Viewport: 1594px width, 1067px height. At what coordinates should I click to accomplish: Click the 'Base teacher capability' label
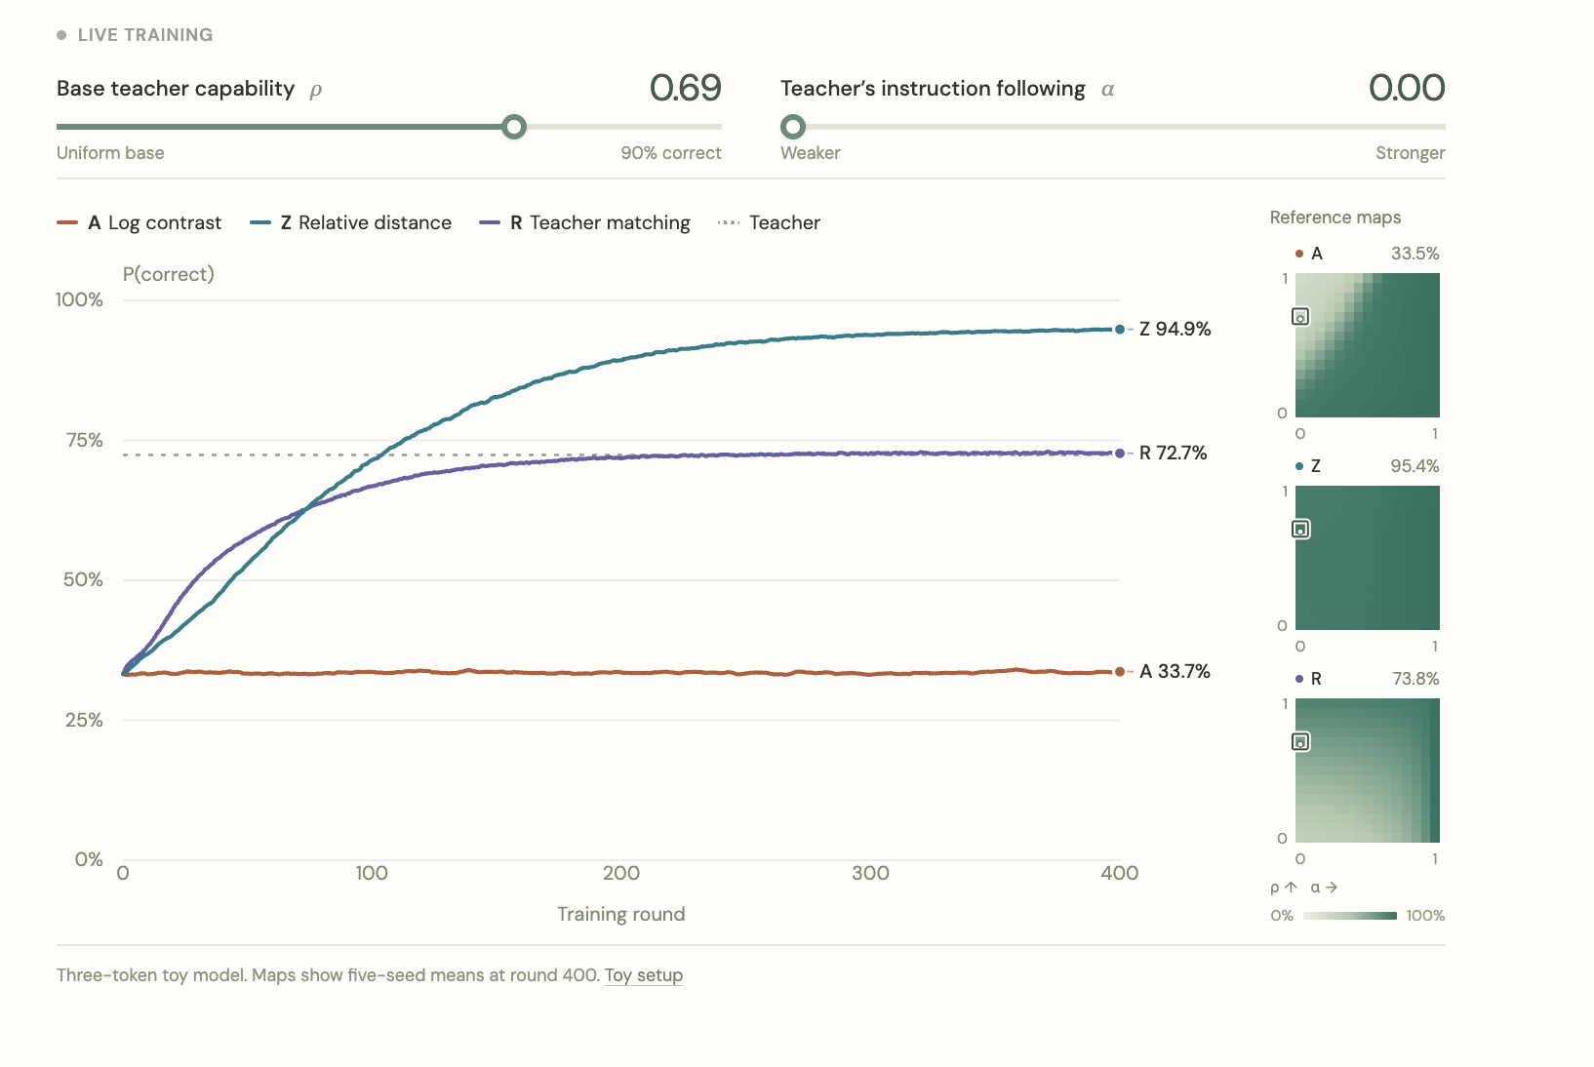(176, 89)
